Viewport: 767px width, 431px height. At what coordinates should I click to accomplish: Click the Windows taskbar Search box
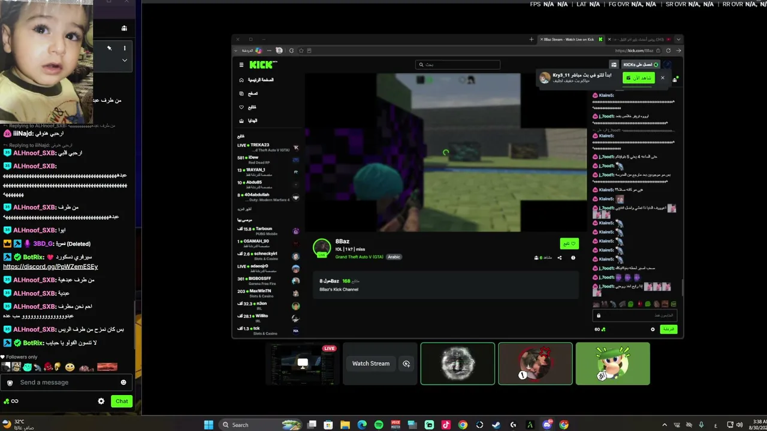coord(260,425)
